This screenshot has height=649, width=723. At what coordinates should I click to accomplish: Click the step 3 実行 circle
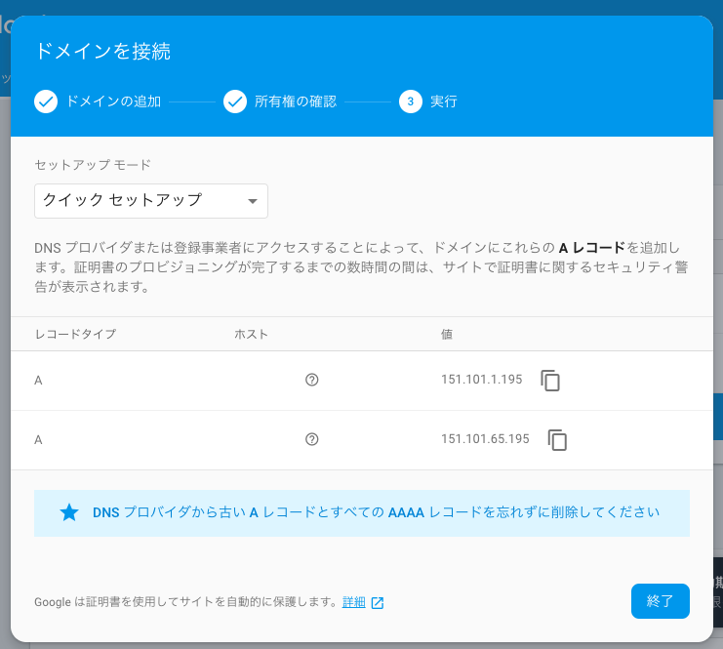tap(411, 101)
